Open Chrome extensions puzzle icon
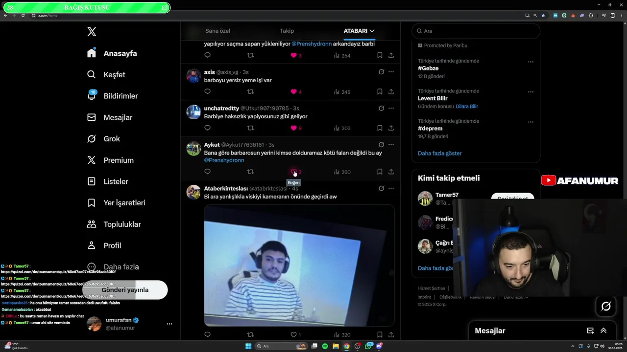 coord(591,15)
